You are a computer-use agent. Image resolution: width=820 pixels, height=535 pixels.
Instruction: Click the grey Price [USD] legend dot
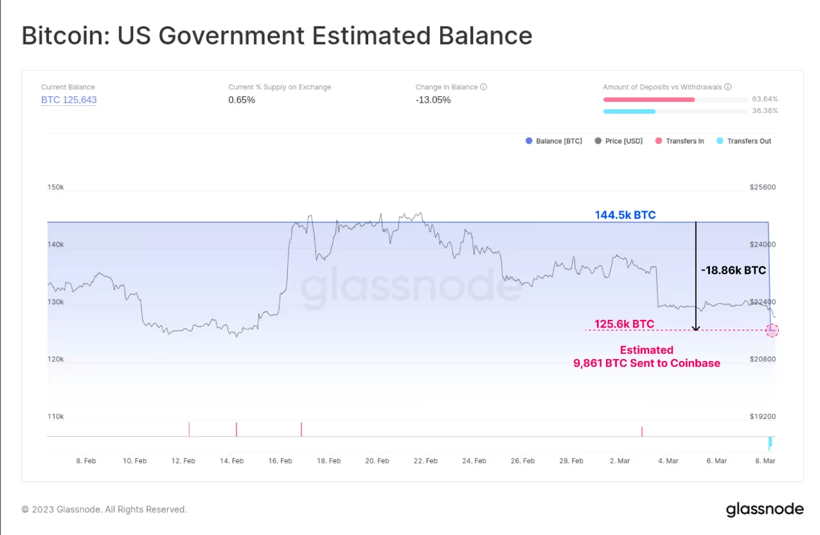coord(598,141)
